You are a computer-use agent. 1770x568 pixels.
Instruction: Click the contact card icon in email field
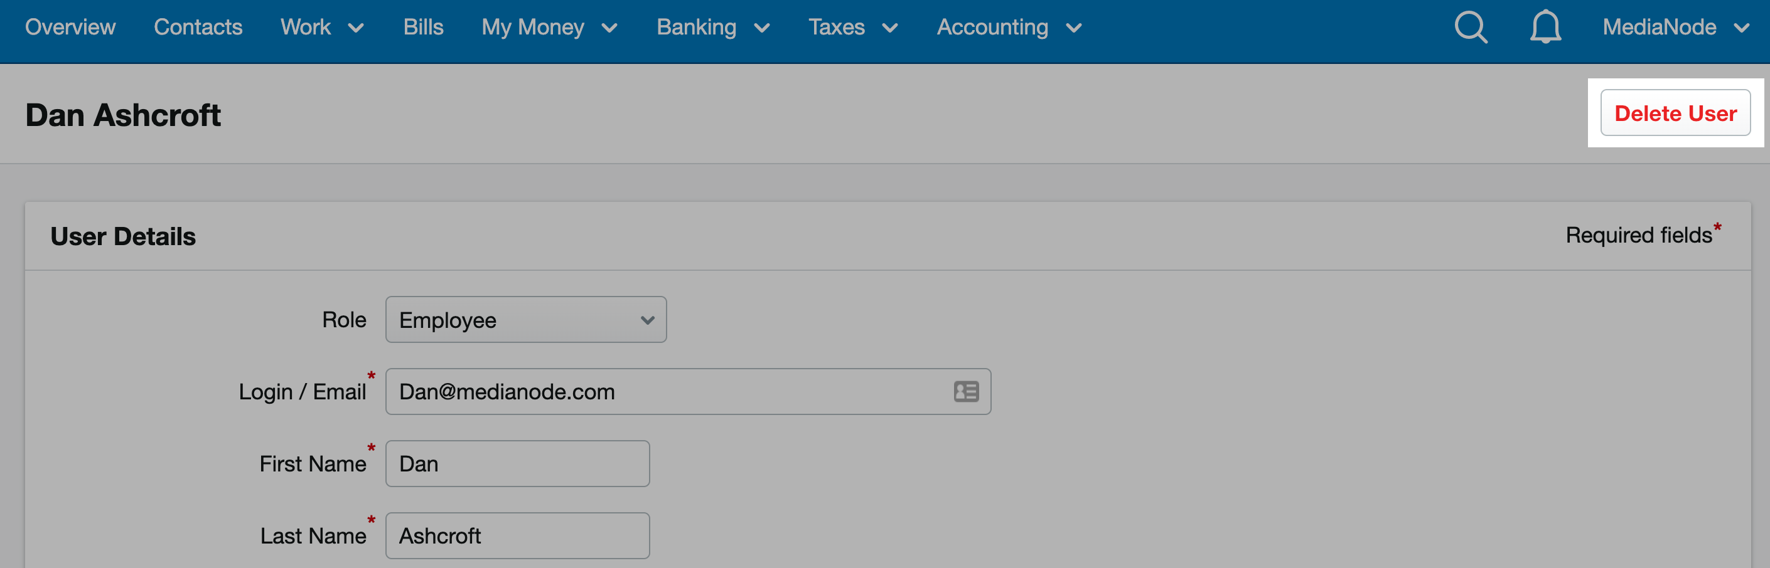pos(965,392)
